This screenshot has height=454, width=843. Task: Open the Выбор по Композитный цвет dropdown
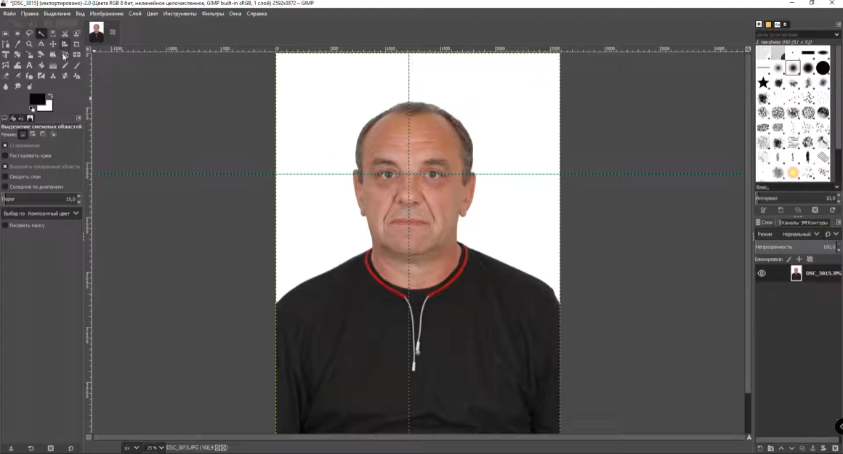(41, 214)
